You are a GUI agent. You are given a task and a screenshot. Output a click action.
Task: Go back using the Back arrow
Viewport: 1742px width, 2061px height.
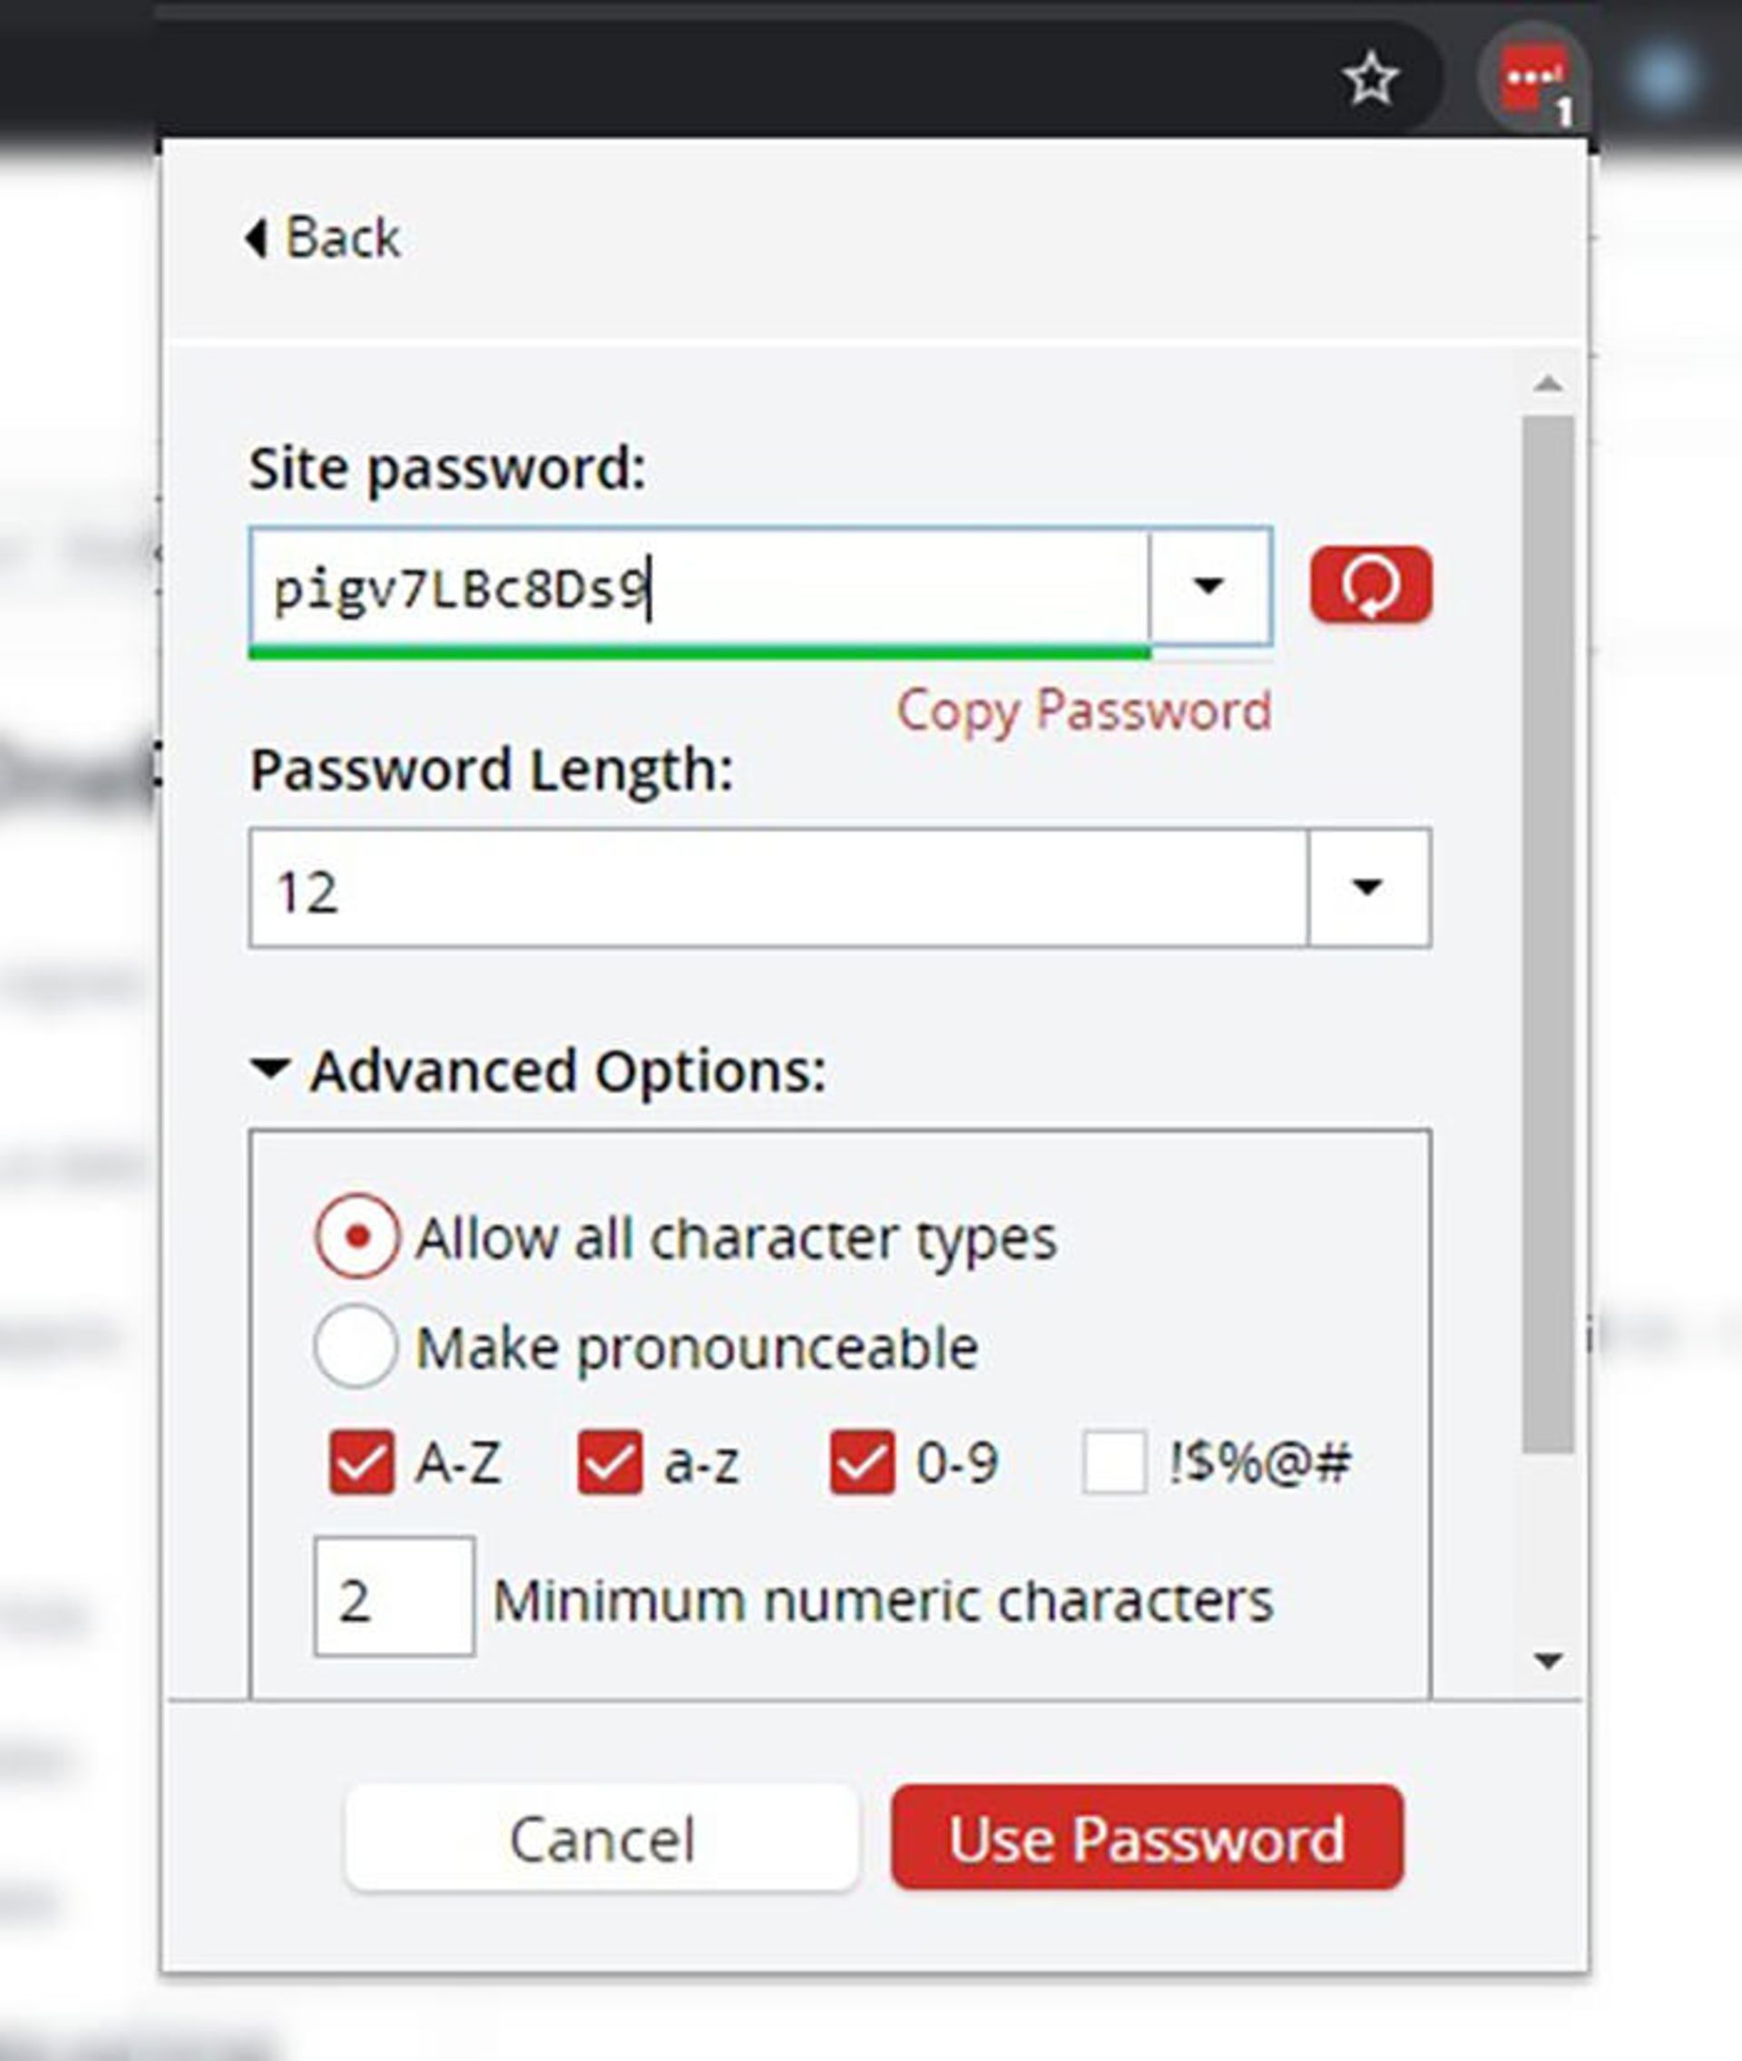coord(324,239)
